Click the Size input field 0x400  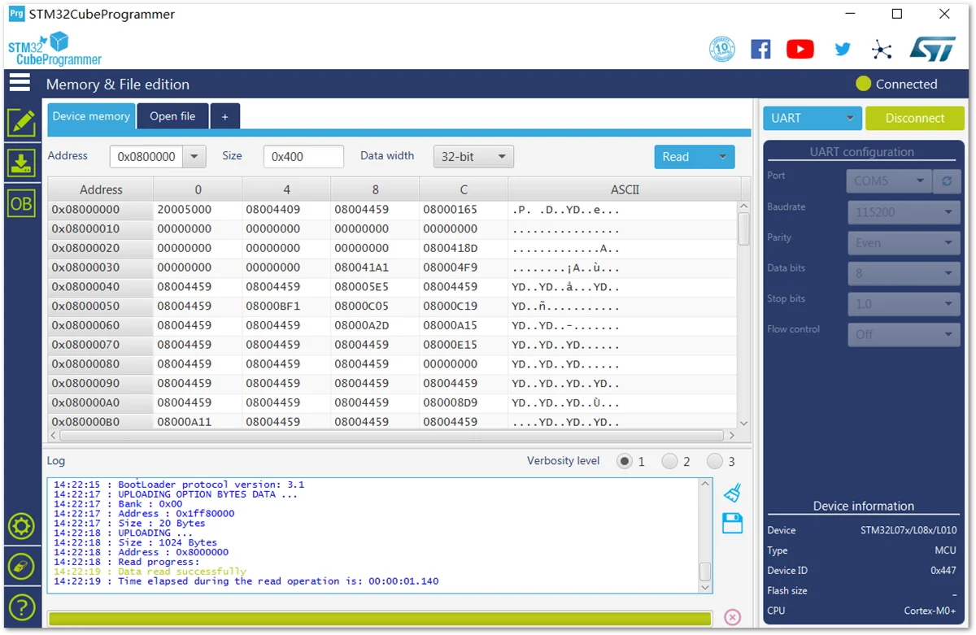303,157
